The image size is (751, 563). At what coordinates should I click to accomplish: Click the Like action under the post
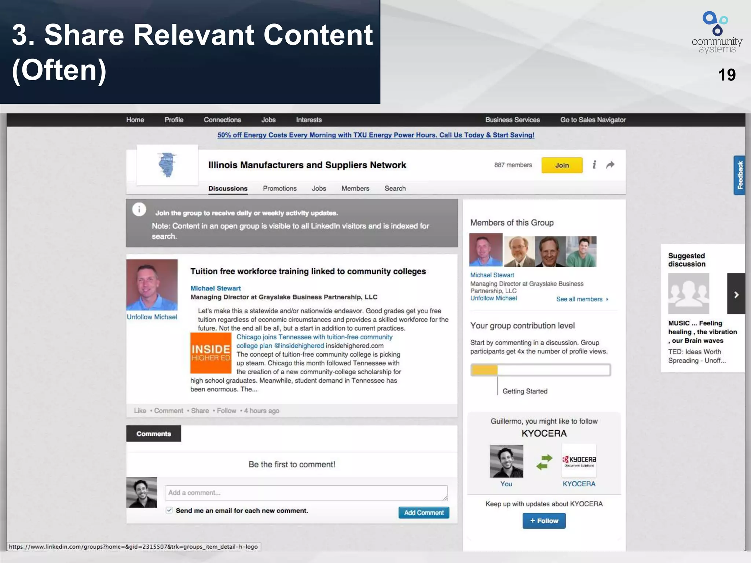[x=140, y=411]
